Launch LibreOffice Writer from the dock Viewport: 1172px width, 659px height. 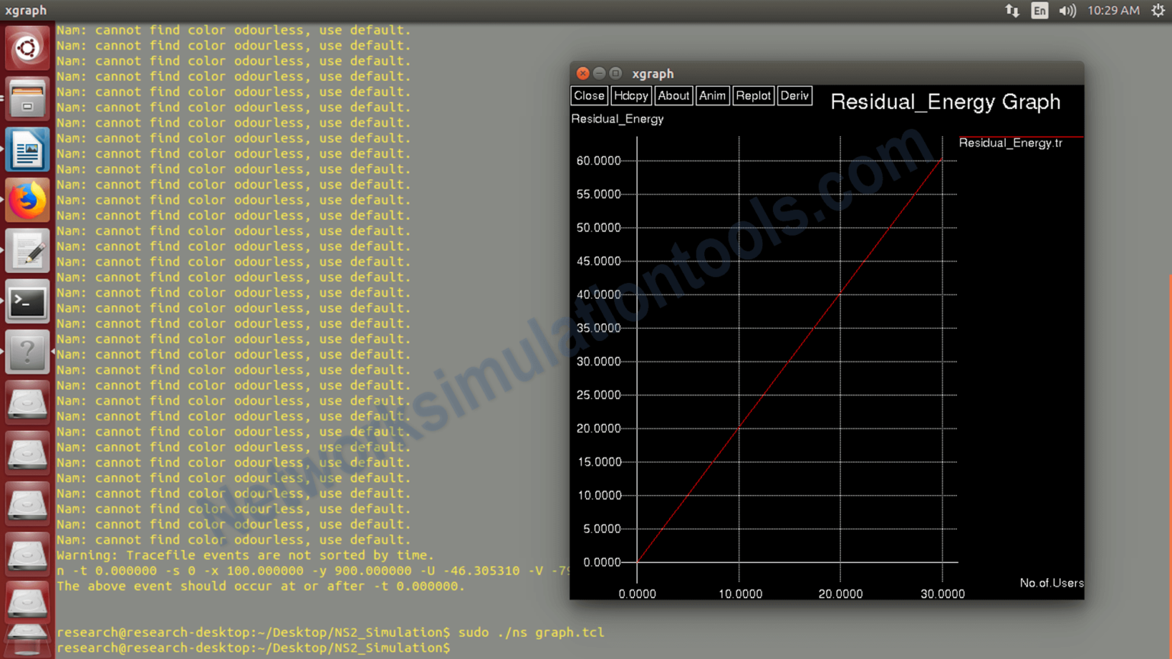coord(27,149)
